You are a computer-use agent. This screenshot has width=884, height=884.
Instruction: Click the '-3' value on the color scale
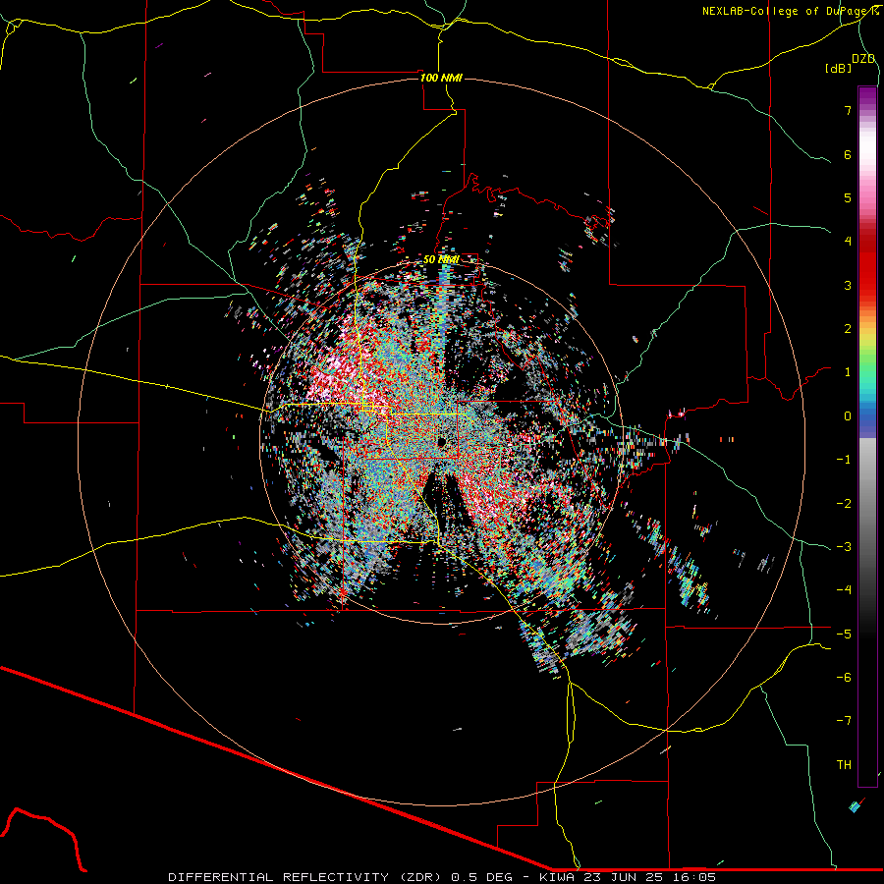[x=844, y=547]
